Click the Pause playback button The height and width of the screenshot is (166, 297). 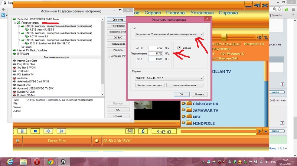[x=22, y=131]
